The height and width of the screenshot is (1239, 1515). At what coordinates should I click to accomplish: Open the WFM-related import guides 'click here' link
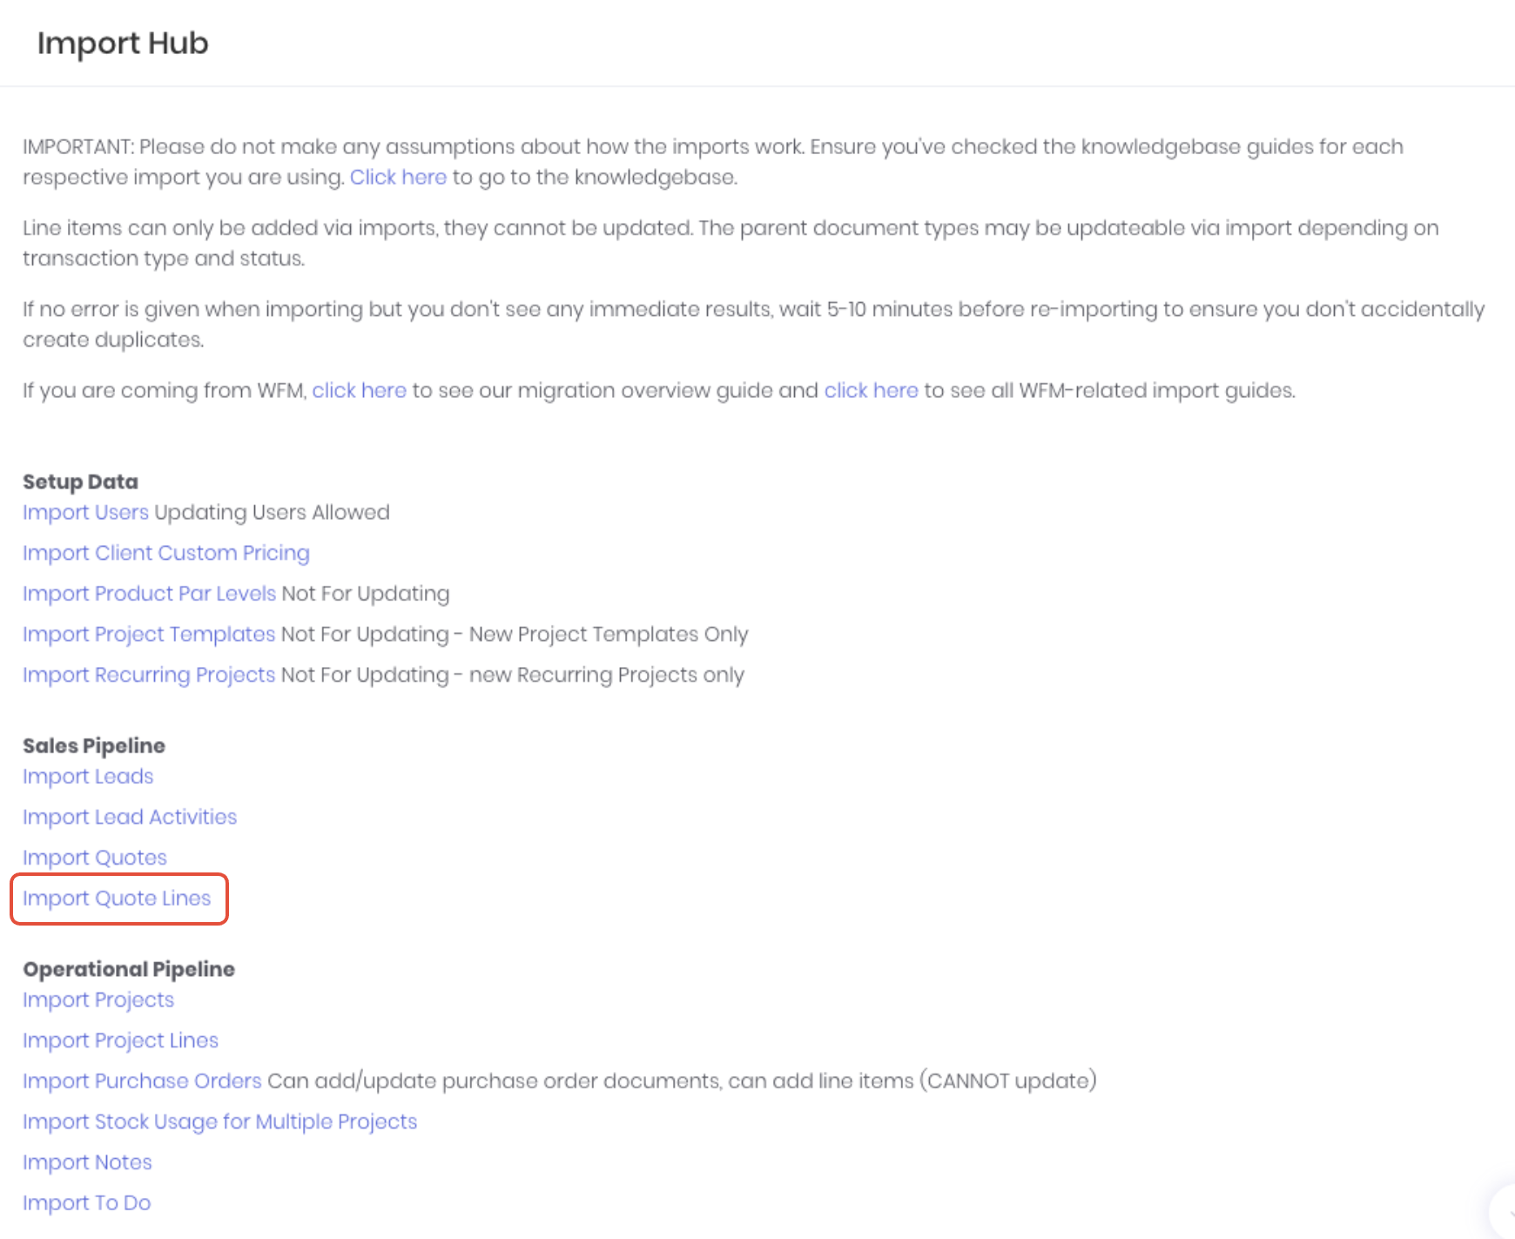coord(871,390)
